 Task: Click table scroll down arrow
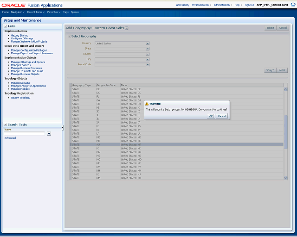click(285, 178)
